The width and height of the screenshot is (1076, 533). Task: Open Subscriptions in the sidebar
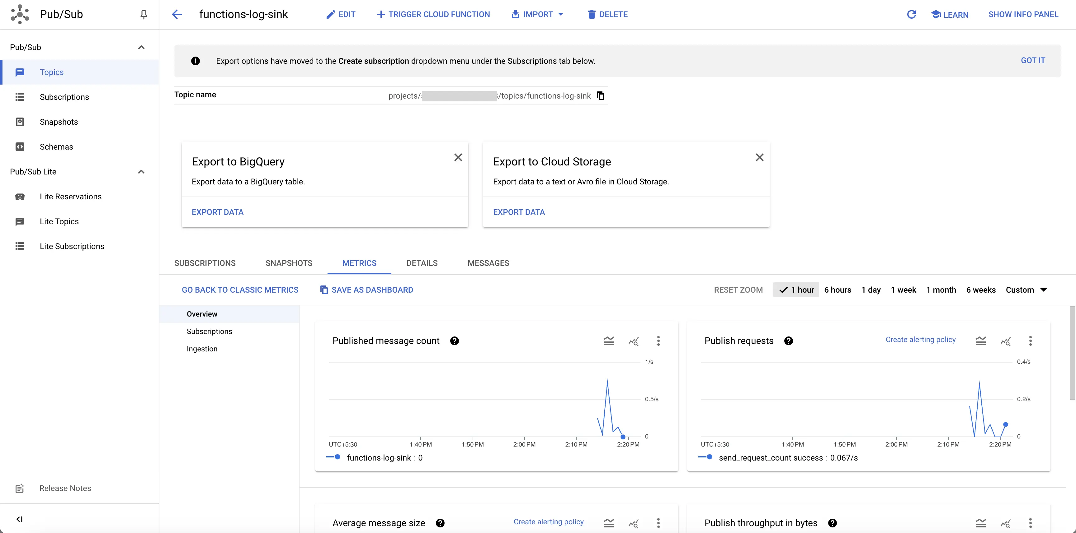79,97
